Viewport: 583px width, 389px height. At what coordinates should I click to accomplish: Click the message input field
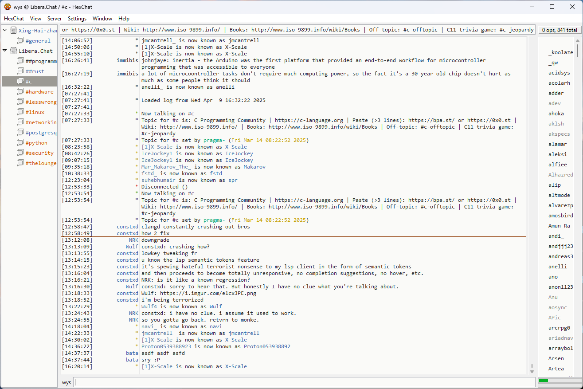click(x=304, y=382)
